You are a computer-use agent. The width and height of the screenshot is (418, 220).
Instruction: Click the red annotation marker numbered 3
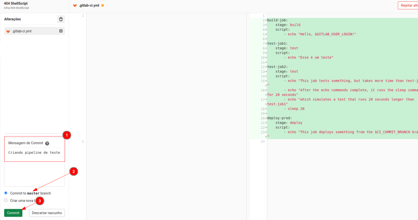pos(40,201)
